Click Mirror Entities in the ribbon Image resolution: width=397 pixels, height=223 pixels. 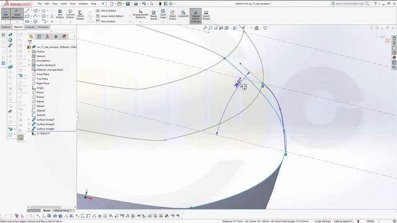click(x=106, y=11)
